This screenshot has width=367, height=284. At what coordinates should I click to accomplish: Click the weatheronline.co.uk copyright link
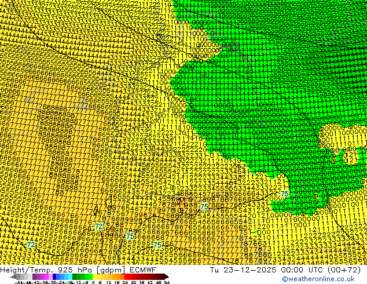(x=318, y=279)
